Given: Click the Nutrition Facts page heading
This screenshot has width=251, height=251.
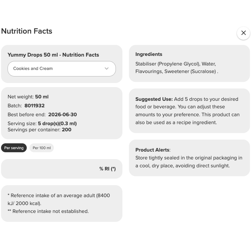Looking at the screenshot, I should click(x=27, y=31).
